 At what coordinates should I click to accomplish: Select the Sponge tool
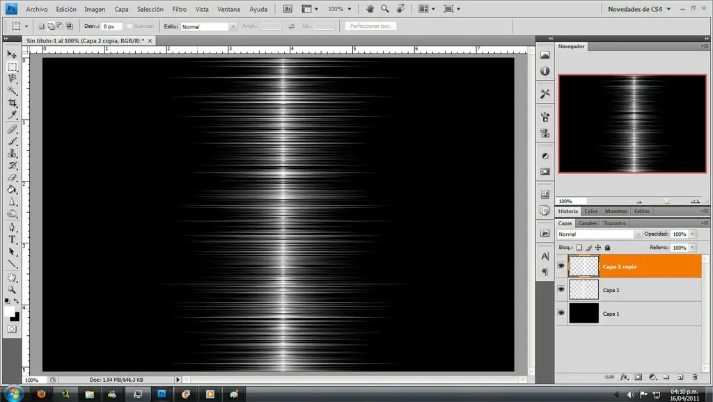click(x=12, y=214)
